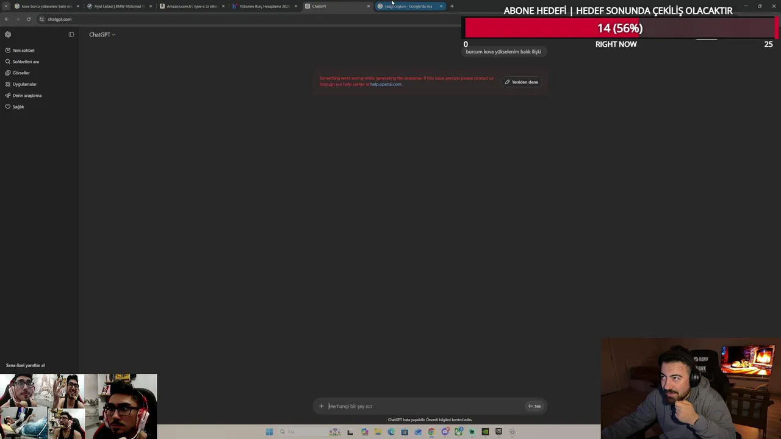Switch to the Fiyat Listesi BMW Motorrad tab
The width and height of the screenshot is (781, 439).
(119, 6)
